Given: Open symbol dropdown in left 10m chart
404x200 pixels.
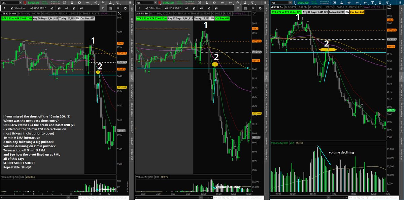Looking at the screenshot, I should pyautogui.click(x=21, y=3).
